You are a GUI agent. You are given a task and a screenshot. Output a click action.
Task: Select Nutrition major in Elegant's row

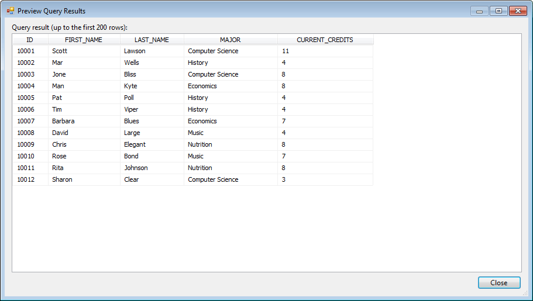tap(231, 145)
